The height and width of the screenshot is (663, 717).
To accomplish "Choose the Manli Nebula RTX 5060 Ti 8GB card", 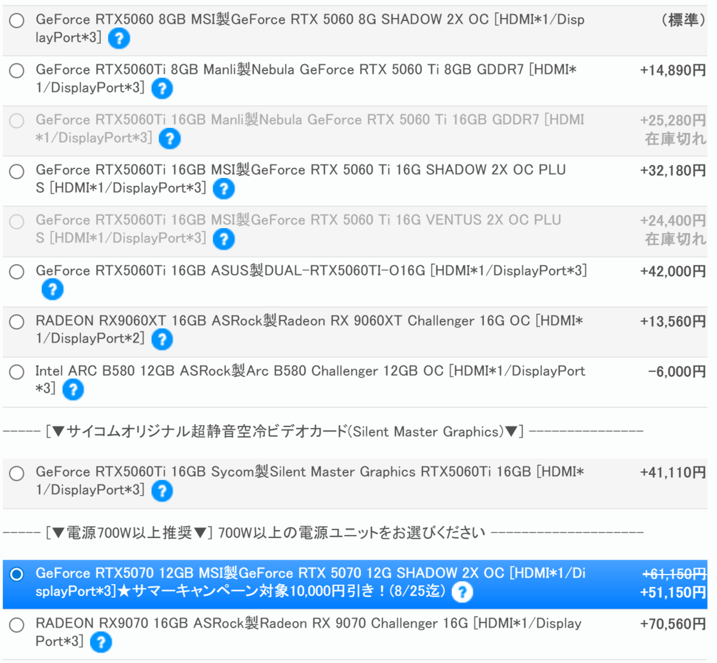I will pyautogui.click(x=16, y=70).
